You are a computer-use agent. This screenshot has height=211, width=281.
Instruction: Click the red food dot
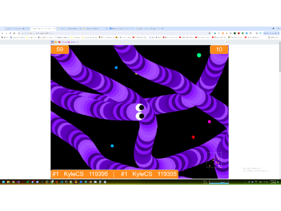[193, 137]
